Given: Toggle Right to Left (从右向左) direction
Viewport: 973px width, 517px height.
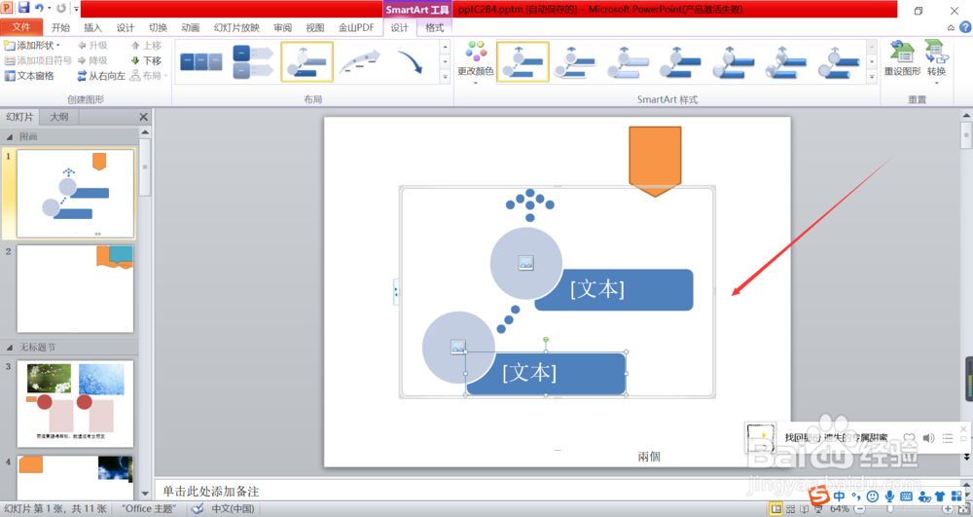Looking at the screenshot, I should click(101, 76).
